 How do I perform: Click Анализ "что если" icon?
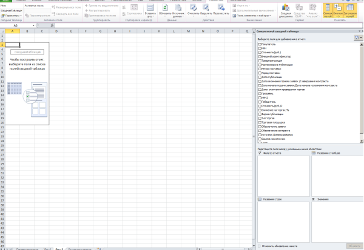312,8
